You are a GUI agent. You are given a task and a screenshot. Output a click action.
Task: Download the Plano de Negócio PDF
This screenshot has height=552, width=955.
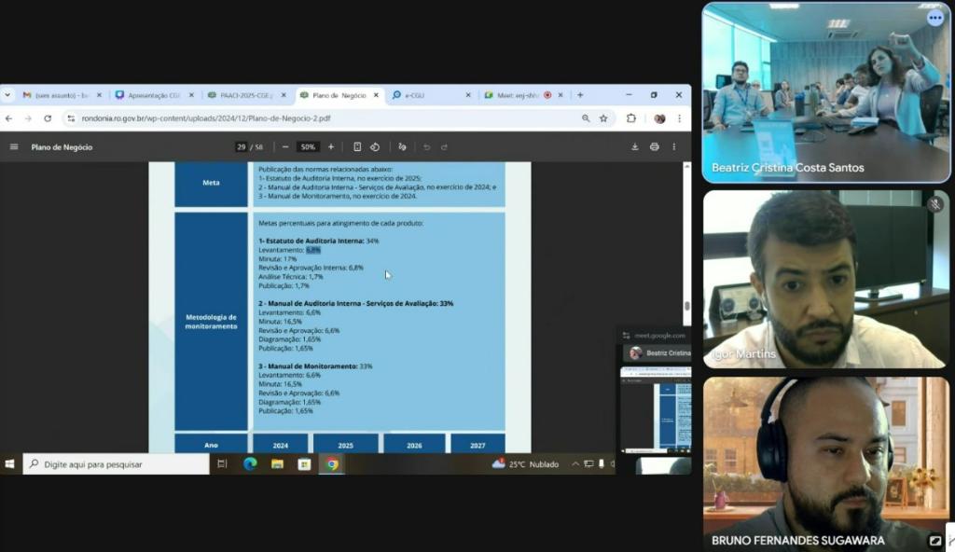click(x=635, y=147)
